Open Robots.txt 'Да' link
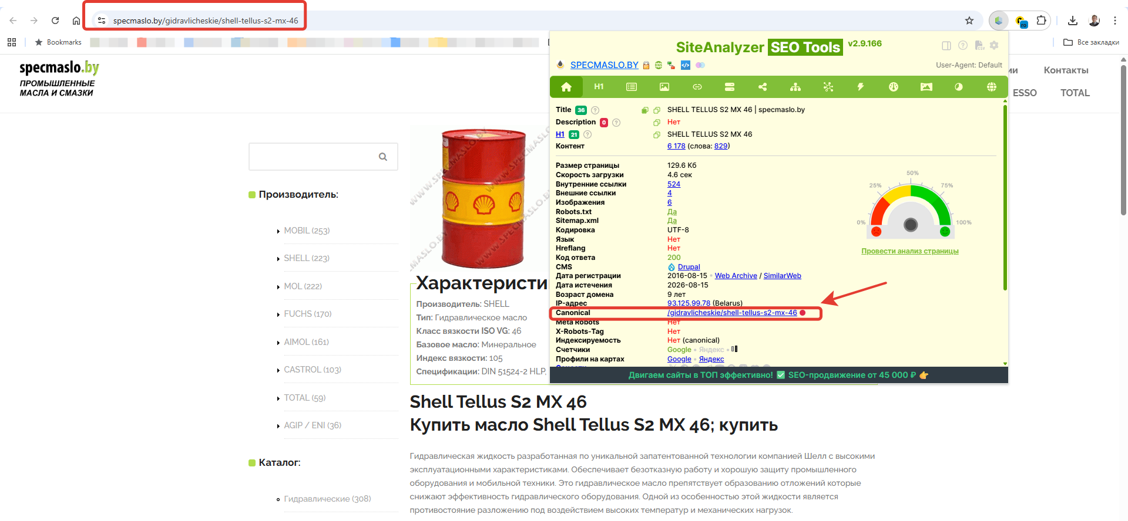The height and width of the screenshot is (521, 1128). 672,212
